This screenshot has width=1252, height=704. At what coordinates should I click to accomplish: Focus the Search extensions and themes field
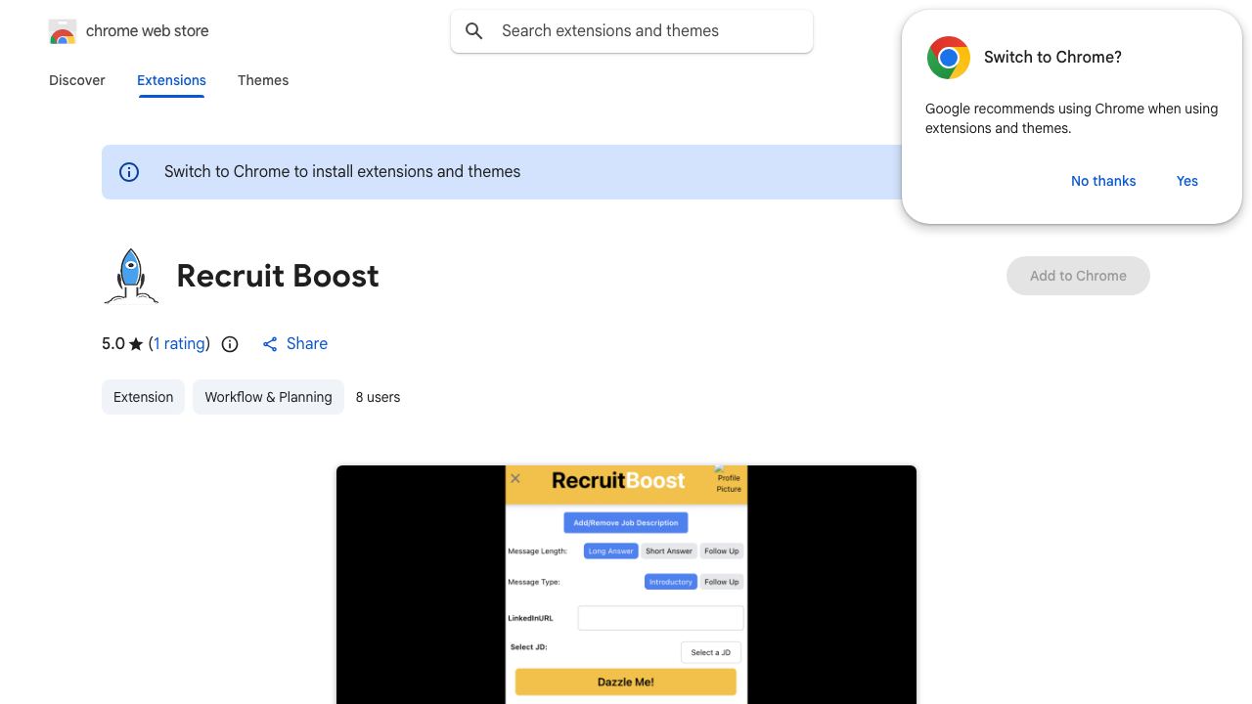pyautogui.click(x=632, y=31)
